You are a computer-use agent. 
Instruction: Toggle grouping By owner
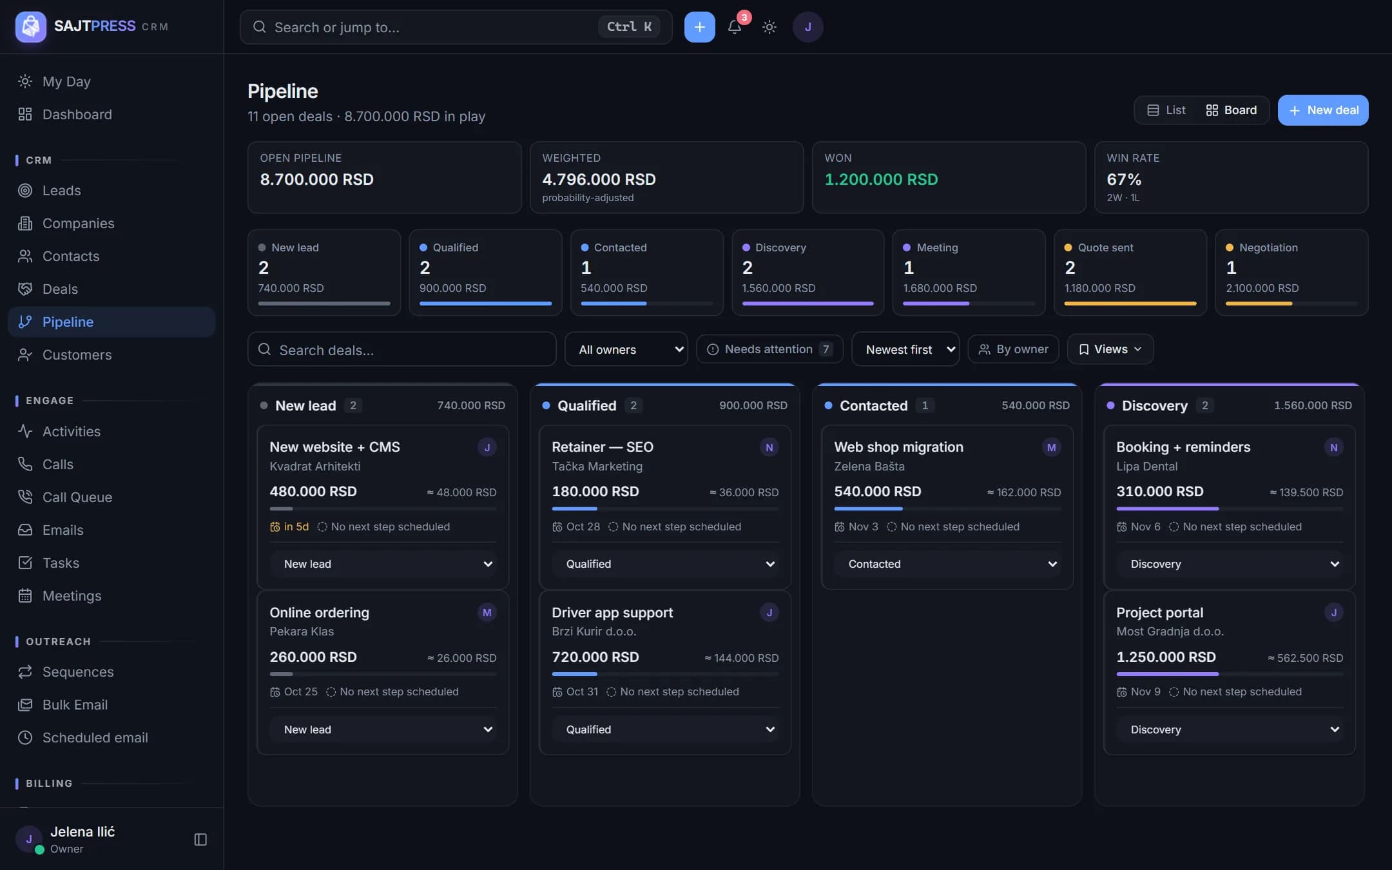click(x=1013, y=349)
